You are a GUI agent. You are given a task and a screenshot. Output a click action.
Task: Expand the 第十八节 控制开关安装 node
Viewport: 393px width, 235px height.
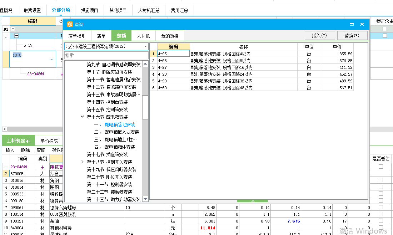pos(83,162)
